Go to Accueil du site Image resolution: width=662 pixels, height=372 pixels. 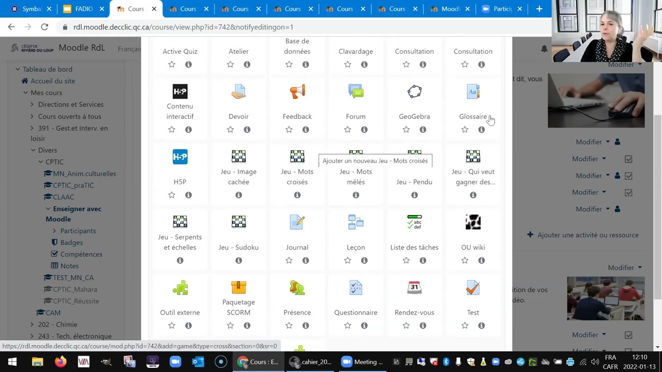pos(53,81)
